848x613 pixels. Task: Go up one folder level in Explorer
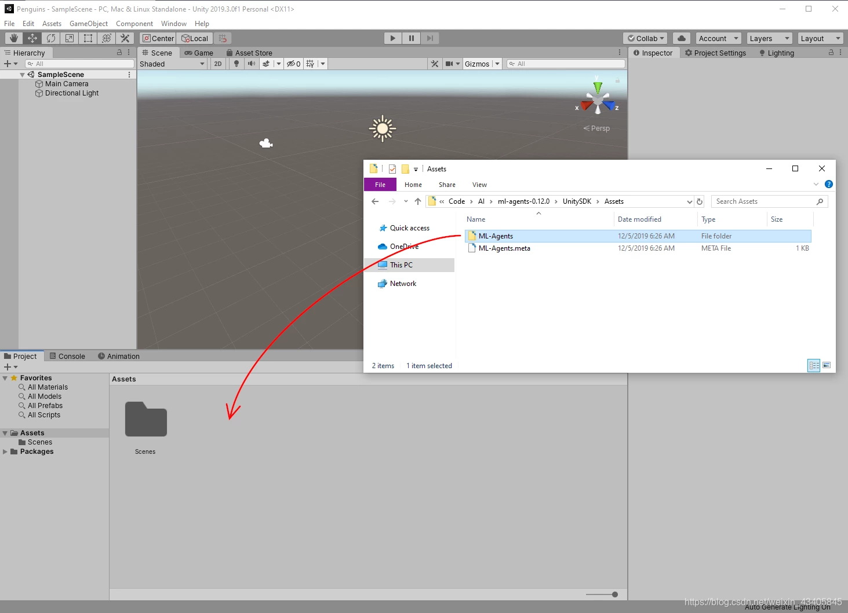[417, 201]
